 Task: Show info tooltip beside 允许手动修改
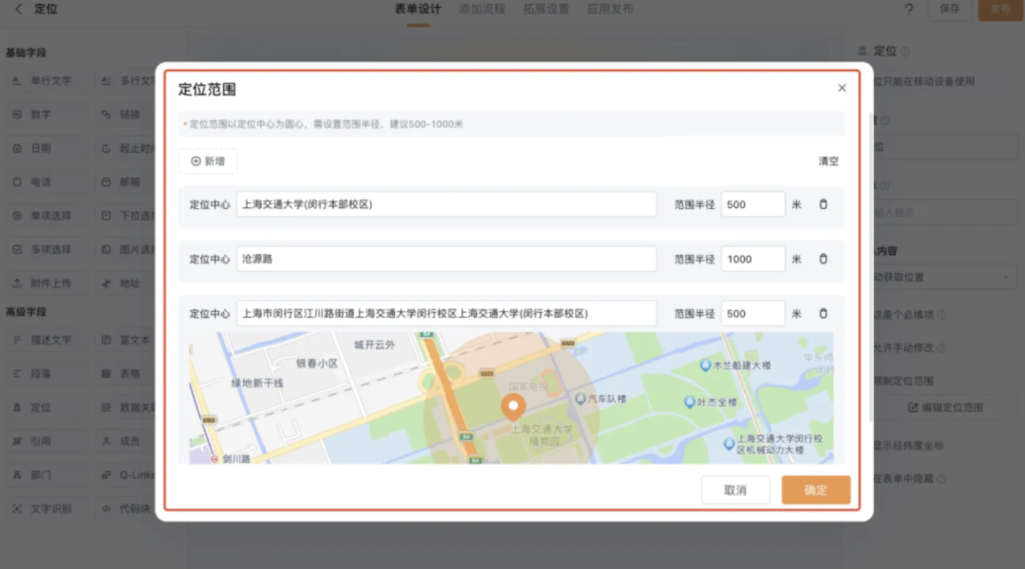(941, 348)
